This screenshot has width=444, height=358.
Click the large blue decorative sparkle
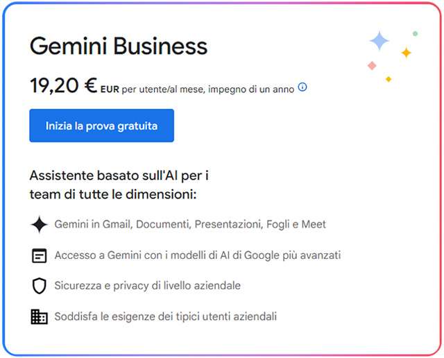coord(379,41)
